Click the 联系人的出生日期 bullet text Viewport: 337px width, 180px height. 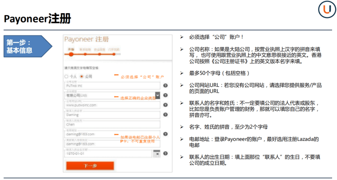click(x=255, y=160)
